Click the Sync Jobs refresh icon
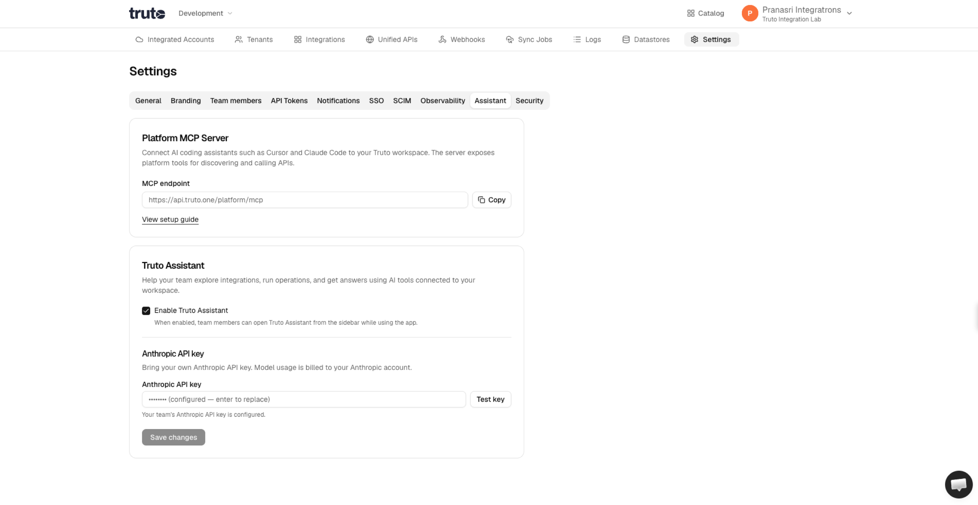 [x=510, y=40]
